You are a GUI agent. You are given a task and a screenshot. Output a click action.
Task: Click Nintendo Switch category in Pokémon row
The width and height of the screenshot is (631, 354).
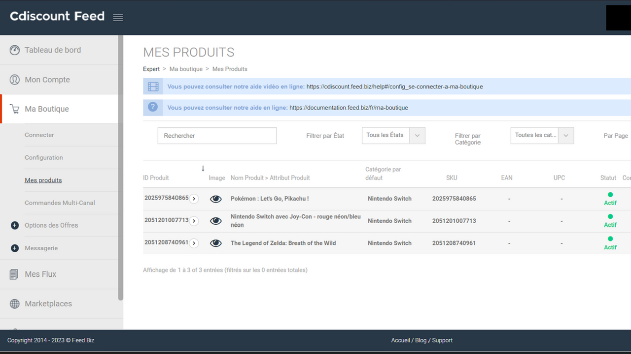coord(389,199)
